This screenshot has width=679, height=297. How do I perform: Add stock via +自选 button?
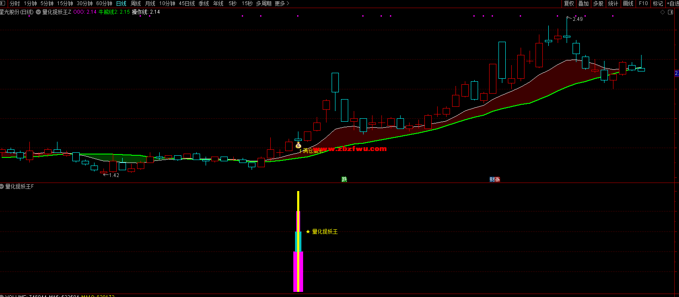(673, 3)
